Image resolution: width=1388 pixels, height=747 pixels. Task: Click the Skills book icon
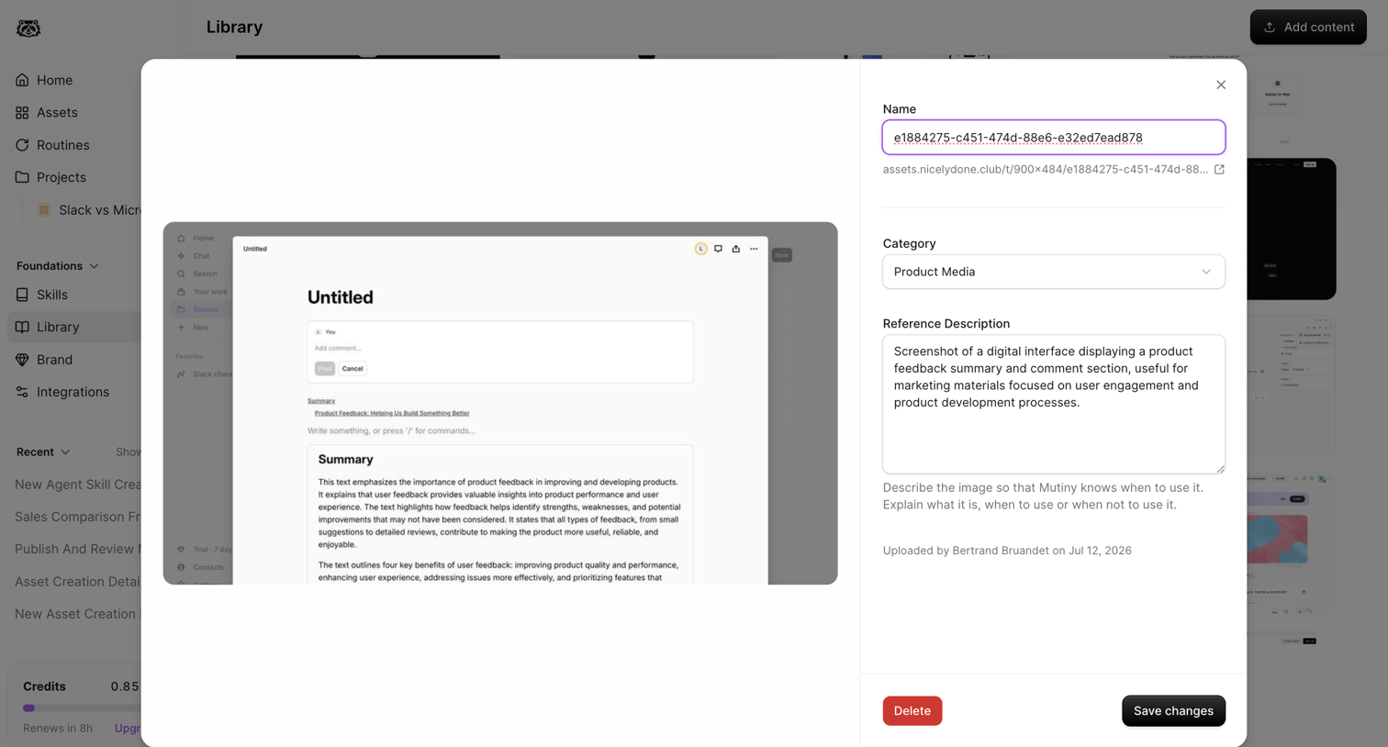tap(22, 295)
